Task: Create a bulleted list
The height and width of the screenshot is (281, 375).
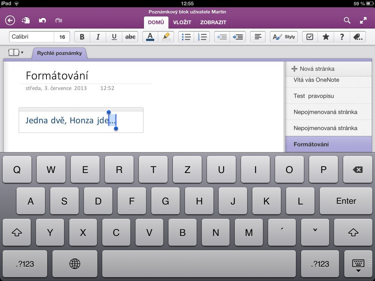Action: pos(186,36)
